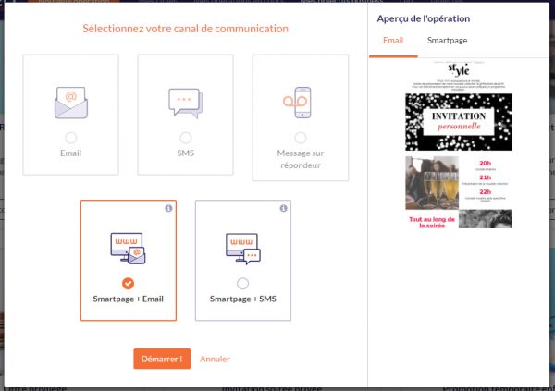The image size is (555, 391).
Task: Click the Email envelope icon
Action: point(71,103)
